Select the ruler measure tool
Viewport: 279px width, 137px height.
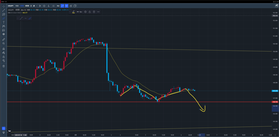point(4,39)
